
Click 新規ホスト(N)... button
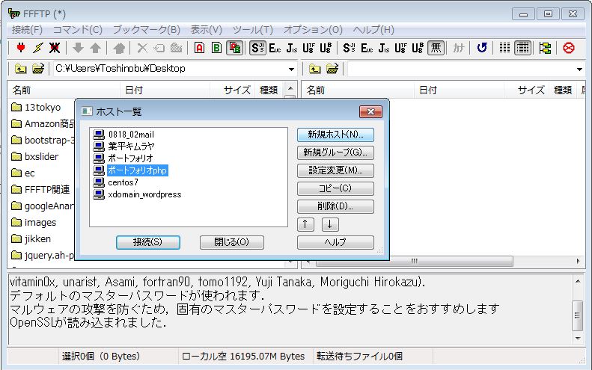coord(335,135)
